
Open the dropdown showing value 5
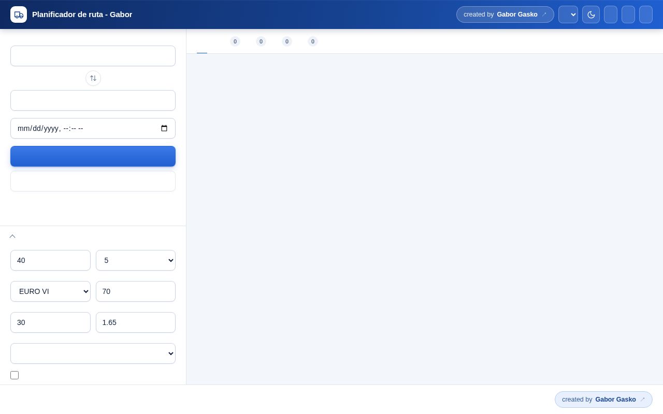pyautogui.click(x=136, y=260)
